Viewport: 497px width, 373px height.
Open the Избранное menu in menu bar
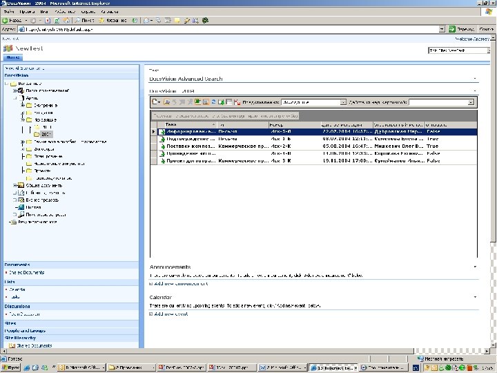[65, 12]
